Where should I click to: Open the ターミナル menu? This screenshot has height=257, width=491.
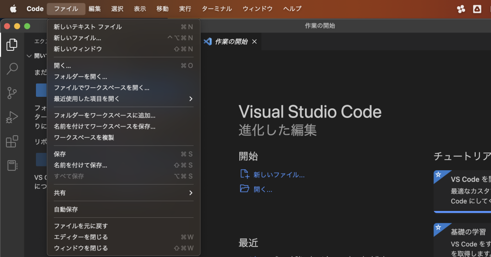coord(217,9)
